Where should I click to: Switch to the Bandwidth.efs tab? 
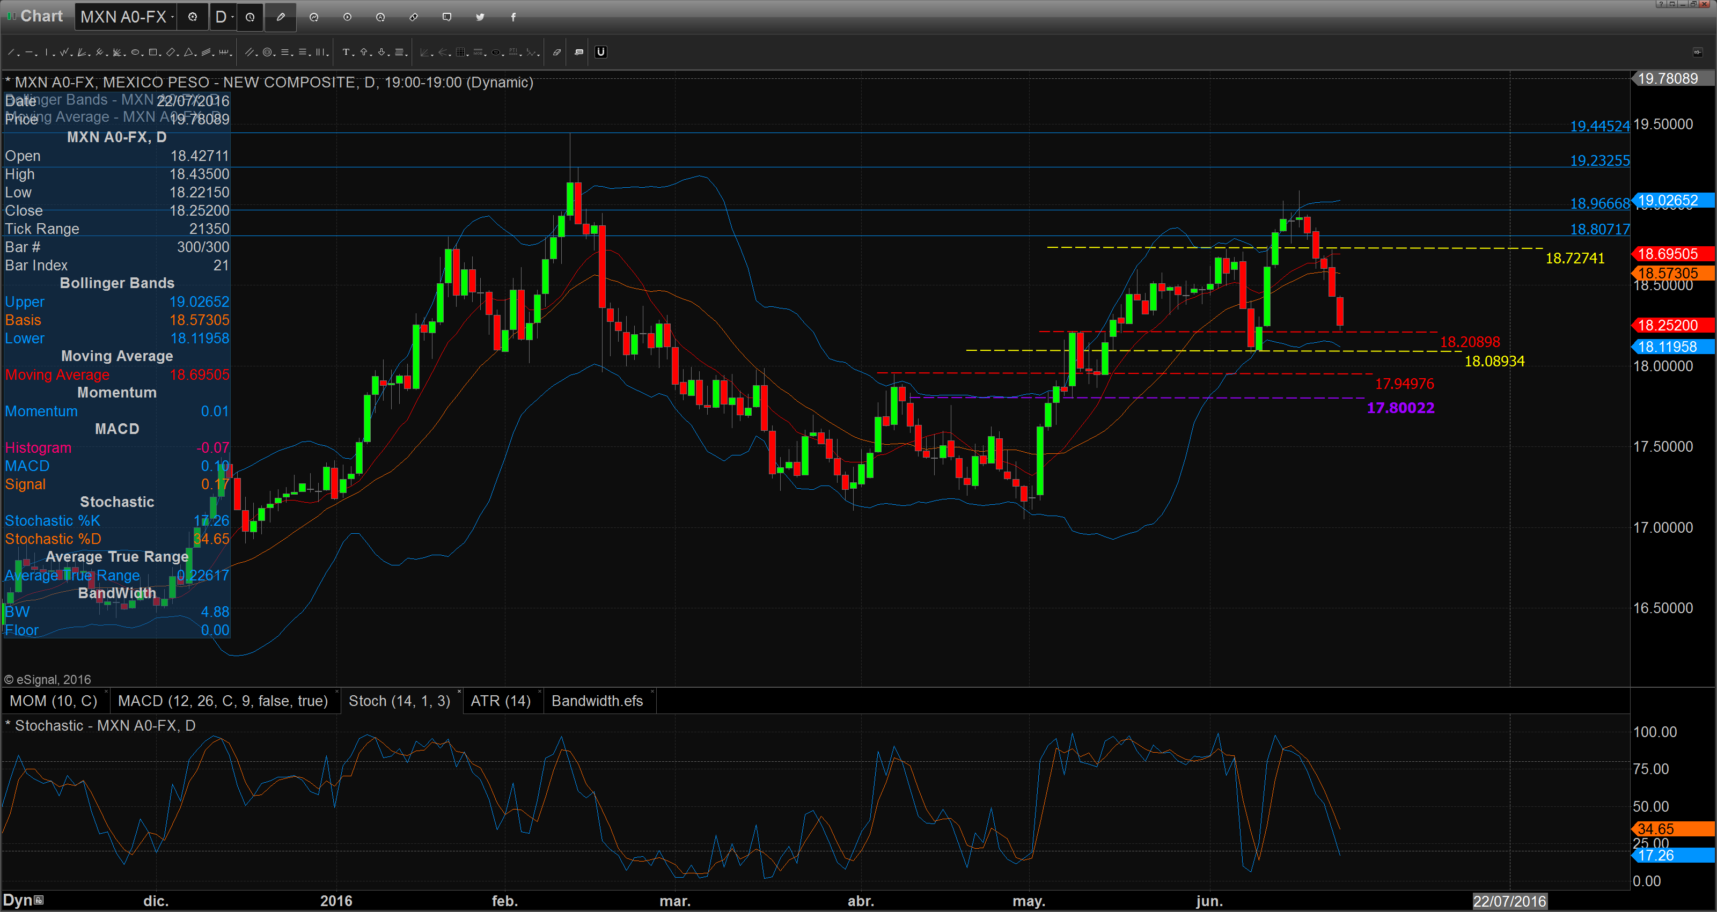coord(598,701)
